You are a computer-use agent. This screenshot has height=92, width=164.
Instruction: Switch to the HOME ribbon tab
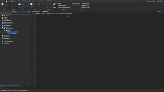19,1
